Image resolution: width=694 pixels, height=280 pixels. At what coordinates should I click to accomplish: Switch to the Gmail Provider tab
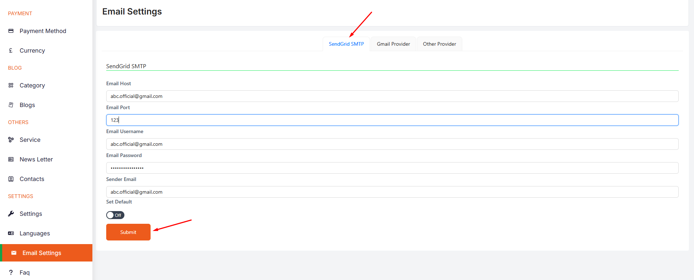point(393,44)
